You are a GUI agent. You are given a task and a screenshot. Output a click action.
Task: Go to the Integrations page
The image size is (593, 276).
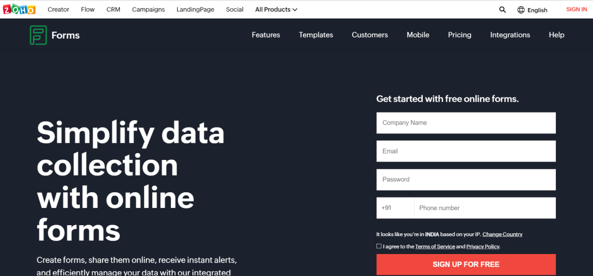pos(510,35)
